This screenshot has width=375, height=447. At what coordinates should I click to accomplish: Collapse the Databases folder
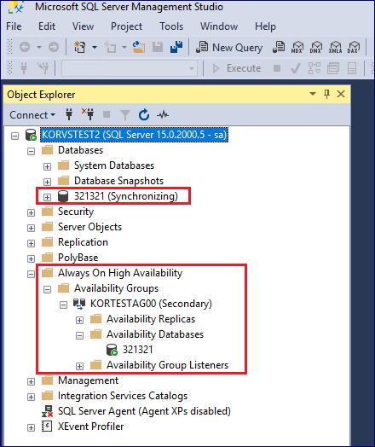[x=31, y=151]
